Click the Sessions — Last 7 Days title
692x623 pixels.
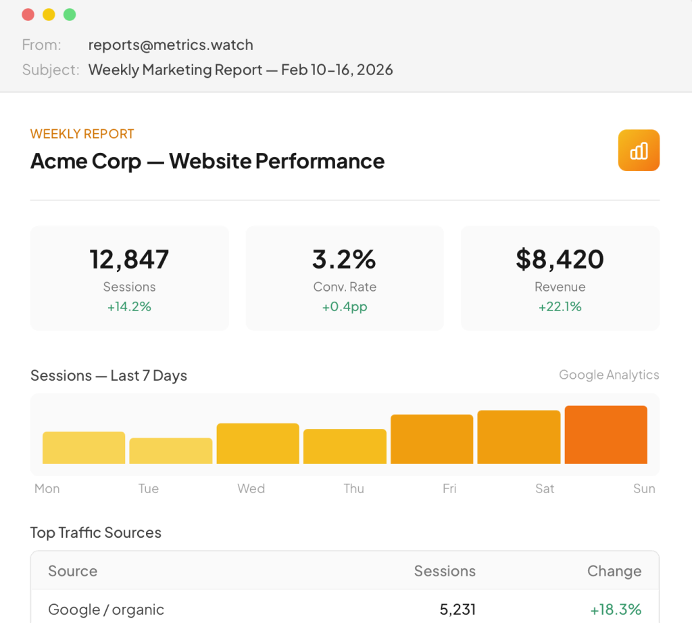point(109,375)
